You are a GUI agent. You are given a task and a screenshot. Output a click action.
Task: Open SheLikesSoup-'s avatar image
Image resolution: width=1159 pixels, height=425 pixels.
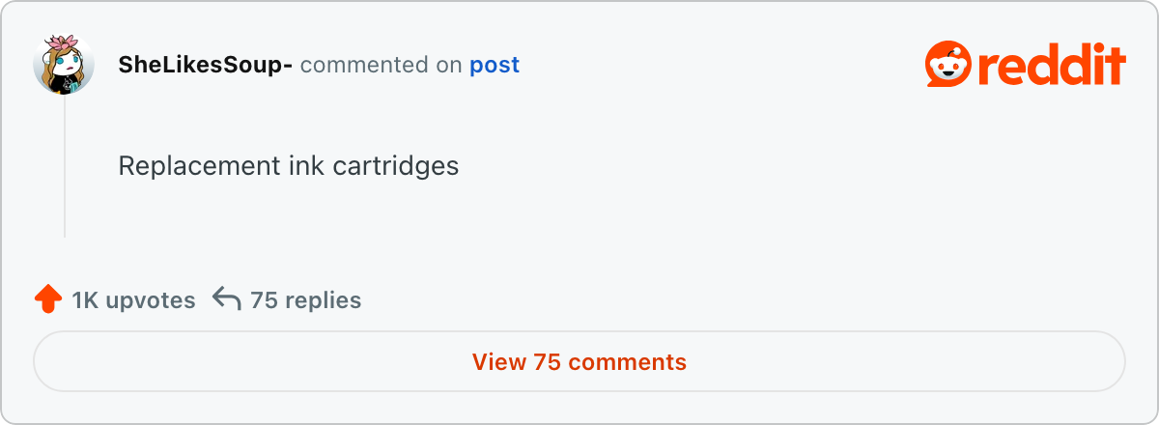tap(64, 66)
